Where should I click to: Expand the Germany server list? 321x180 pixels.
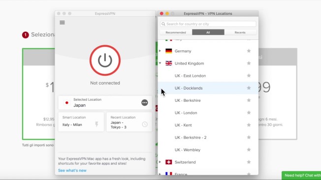click(x=160, y=51)
